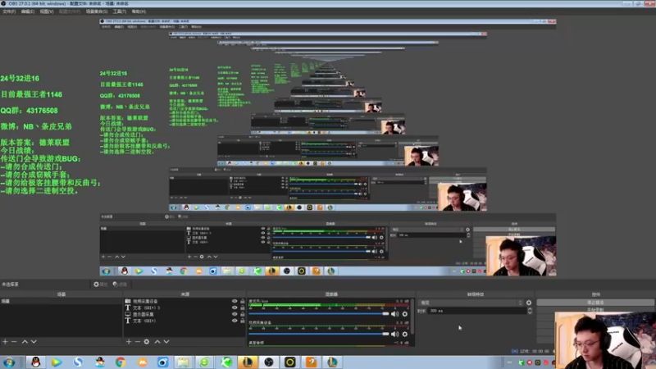The image size is (656, 369).
Task: Click the 停止推流 stop streaming button
Action: coord(595,303)
